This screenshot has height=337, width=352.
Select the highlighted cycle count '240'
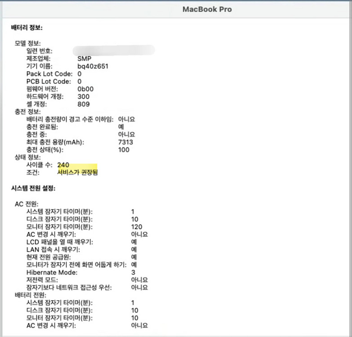(x=63, y=165)
